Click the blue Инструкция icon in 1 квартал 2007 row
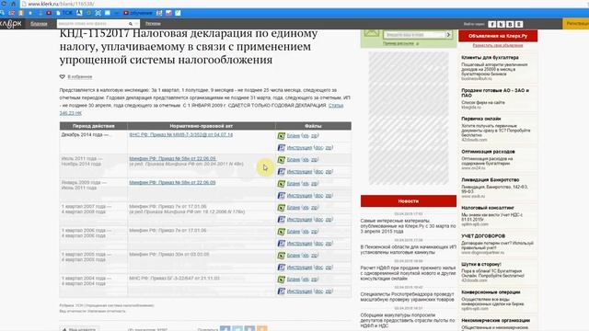Screen dimensions: 589x331 (x=282, y=220)
